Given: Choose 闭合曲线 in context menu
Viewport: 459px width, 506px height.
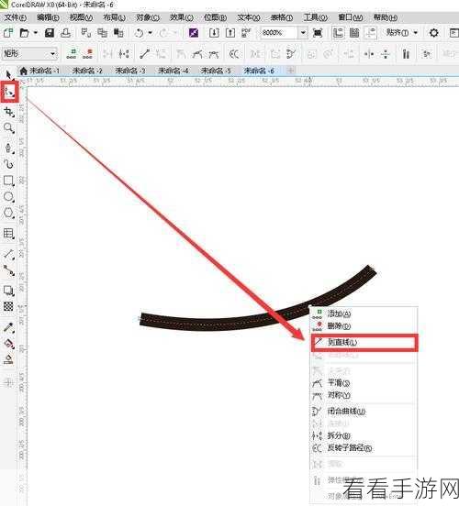Looking at the screenshot, I should [x=346, y=412].
